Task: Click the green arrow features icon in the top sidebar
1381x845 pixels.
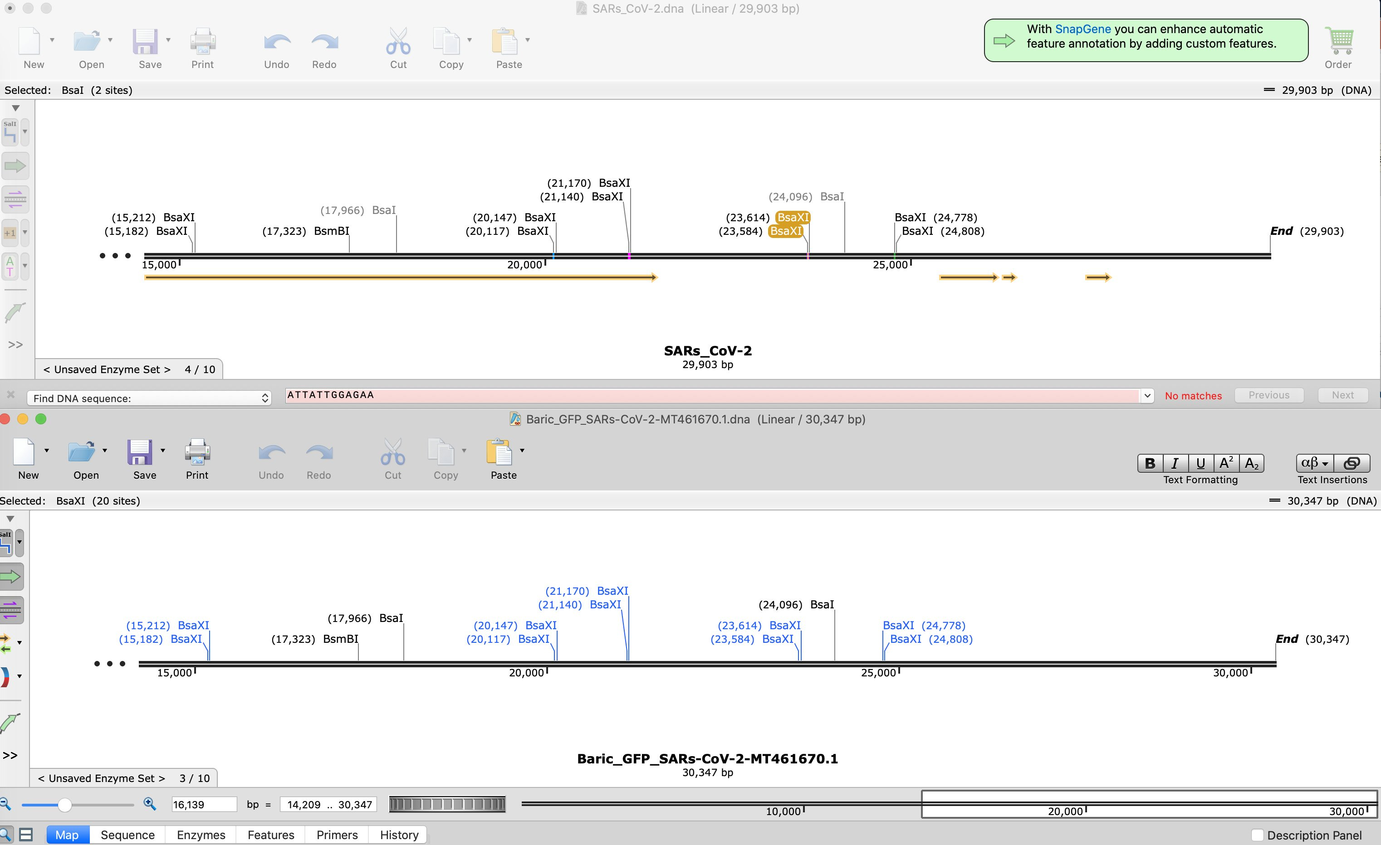Action: tap(15, 166)
